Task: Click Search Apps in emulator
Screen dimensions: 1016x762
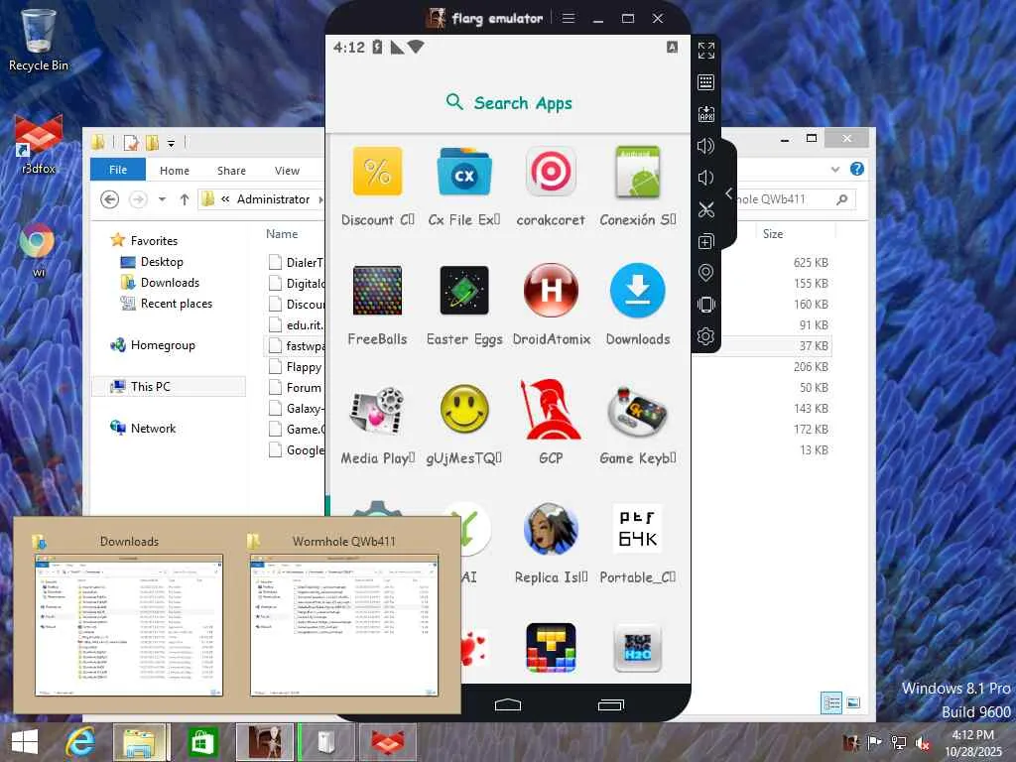Action: click(509, 102)
